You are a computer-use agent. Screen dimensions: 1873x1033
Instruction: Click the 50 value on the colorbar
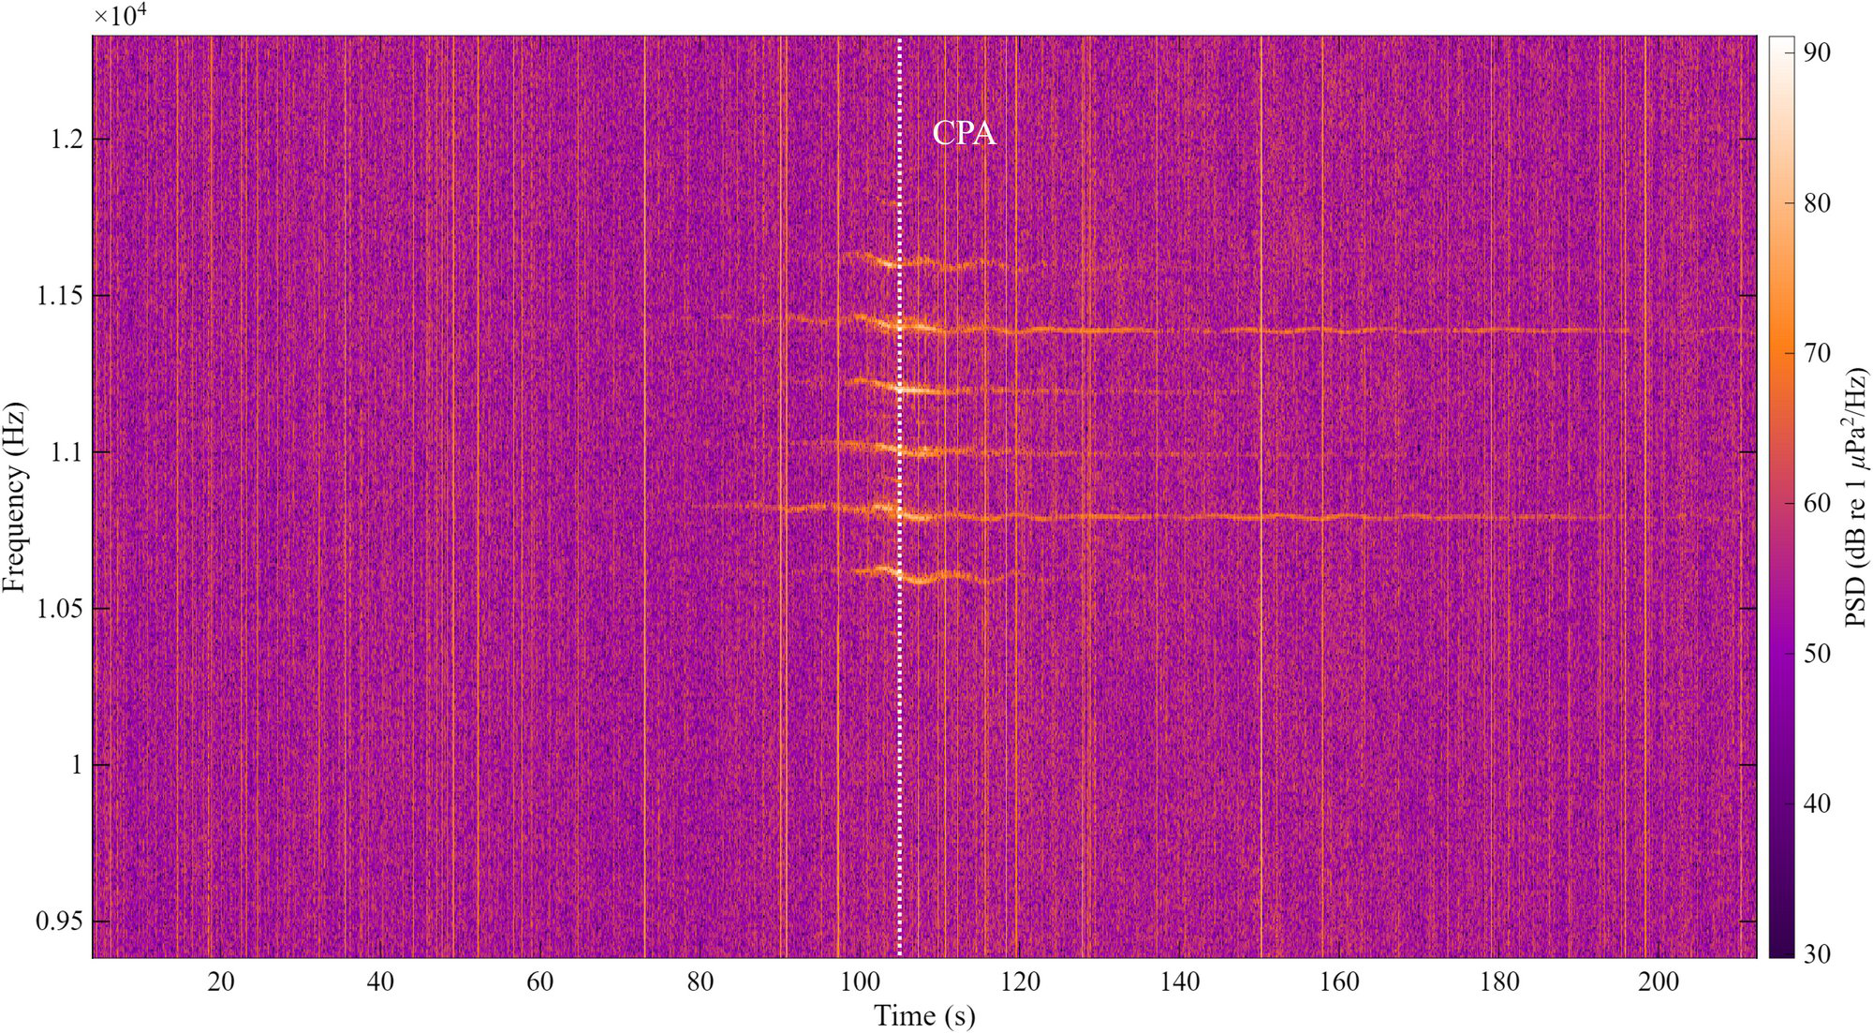1817,654
